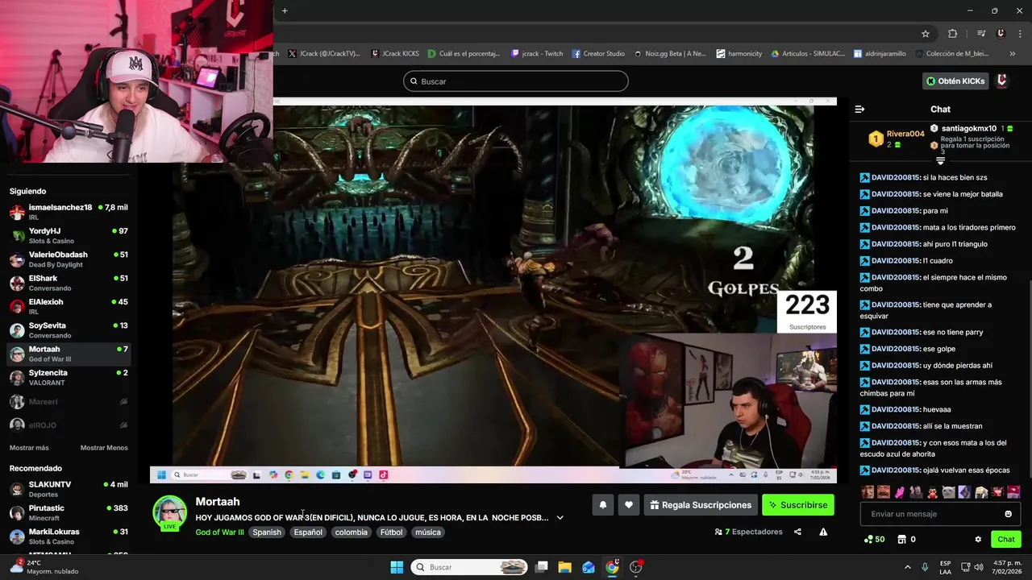Click the Suscribirse button

coord(797,505)
